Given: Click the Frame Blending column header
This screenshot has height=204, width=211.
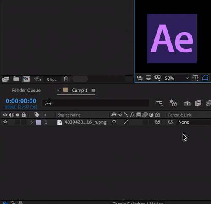Looking at the screenshot, I should tap(138, 115).
